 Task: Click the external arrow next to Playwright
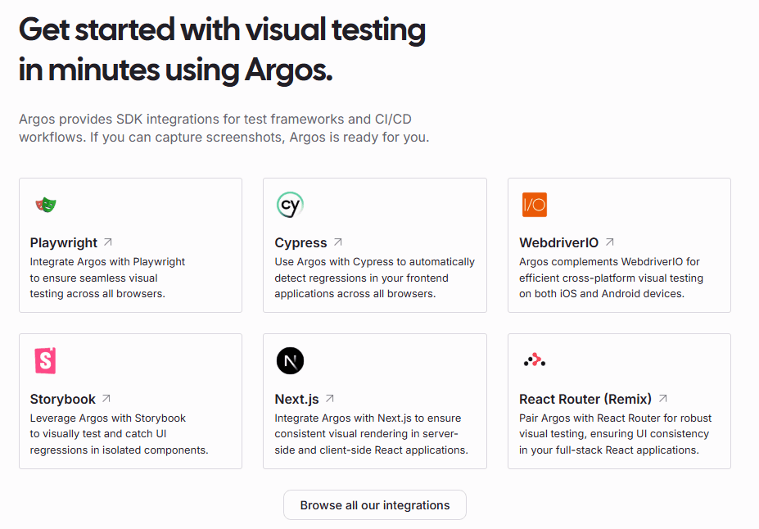tap(108, 242)
